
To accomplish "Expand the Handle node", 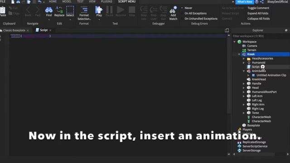I will 244,84.
